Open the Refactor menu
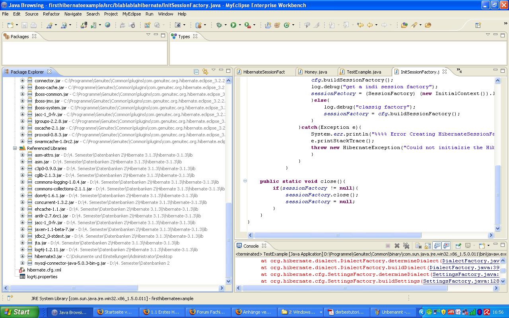 (x=51, y=14)
